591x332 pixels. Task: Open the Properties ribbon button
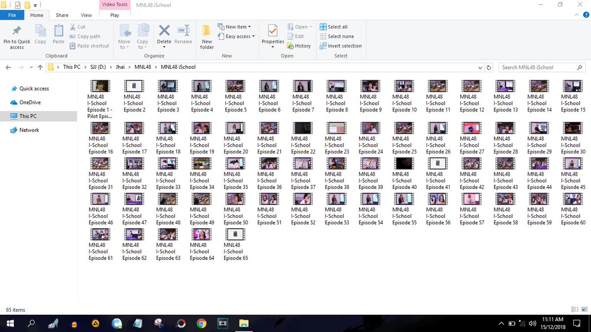pyautogui.click(x=273, y=36)
